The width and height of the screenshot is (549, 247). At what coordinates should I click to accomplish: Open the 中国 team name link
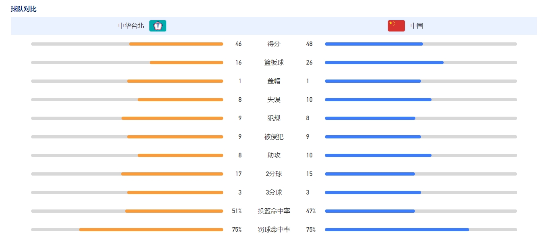[x=417, y=26]
